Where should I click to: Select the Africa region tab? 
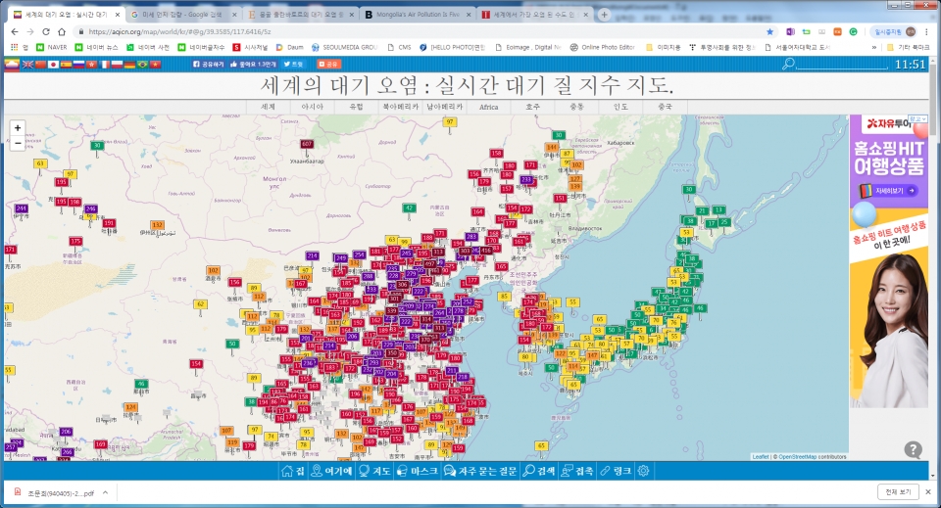(487, 107)
